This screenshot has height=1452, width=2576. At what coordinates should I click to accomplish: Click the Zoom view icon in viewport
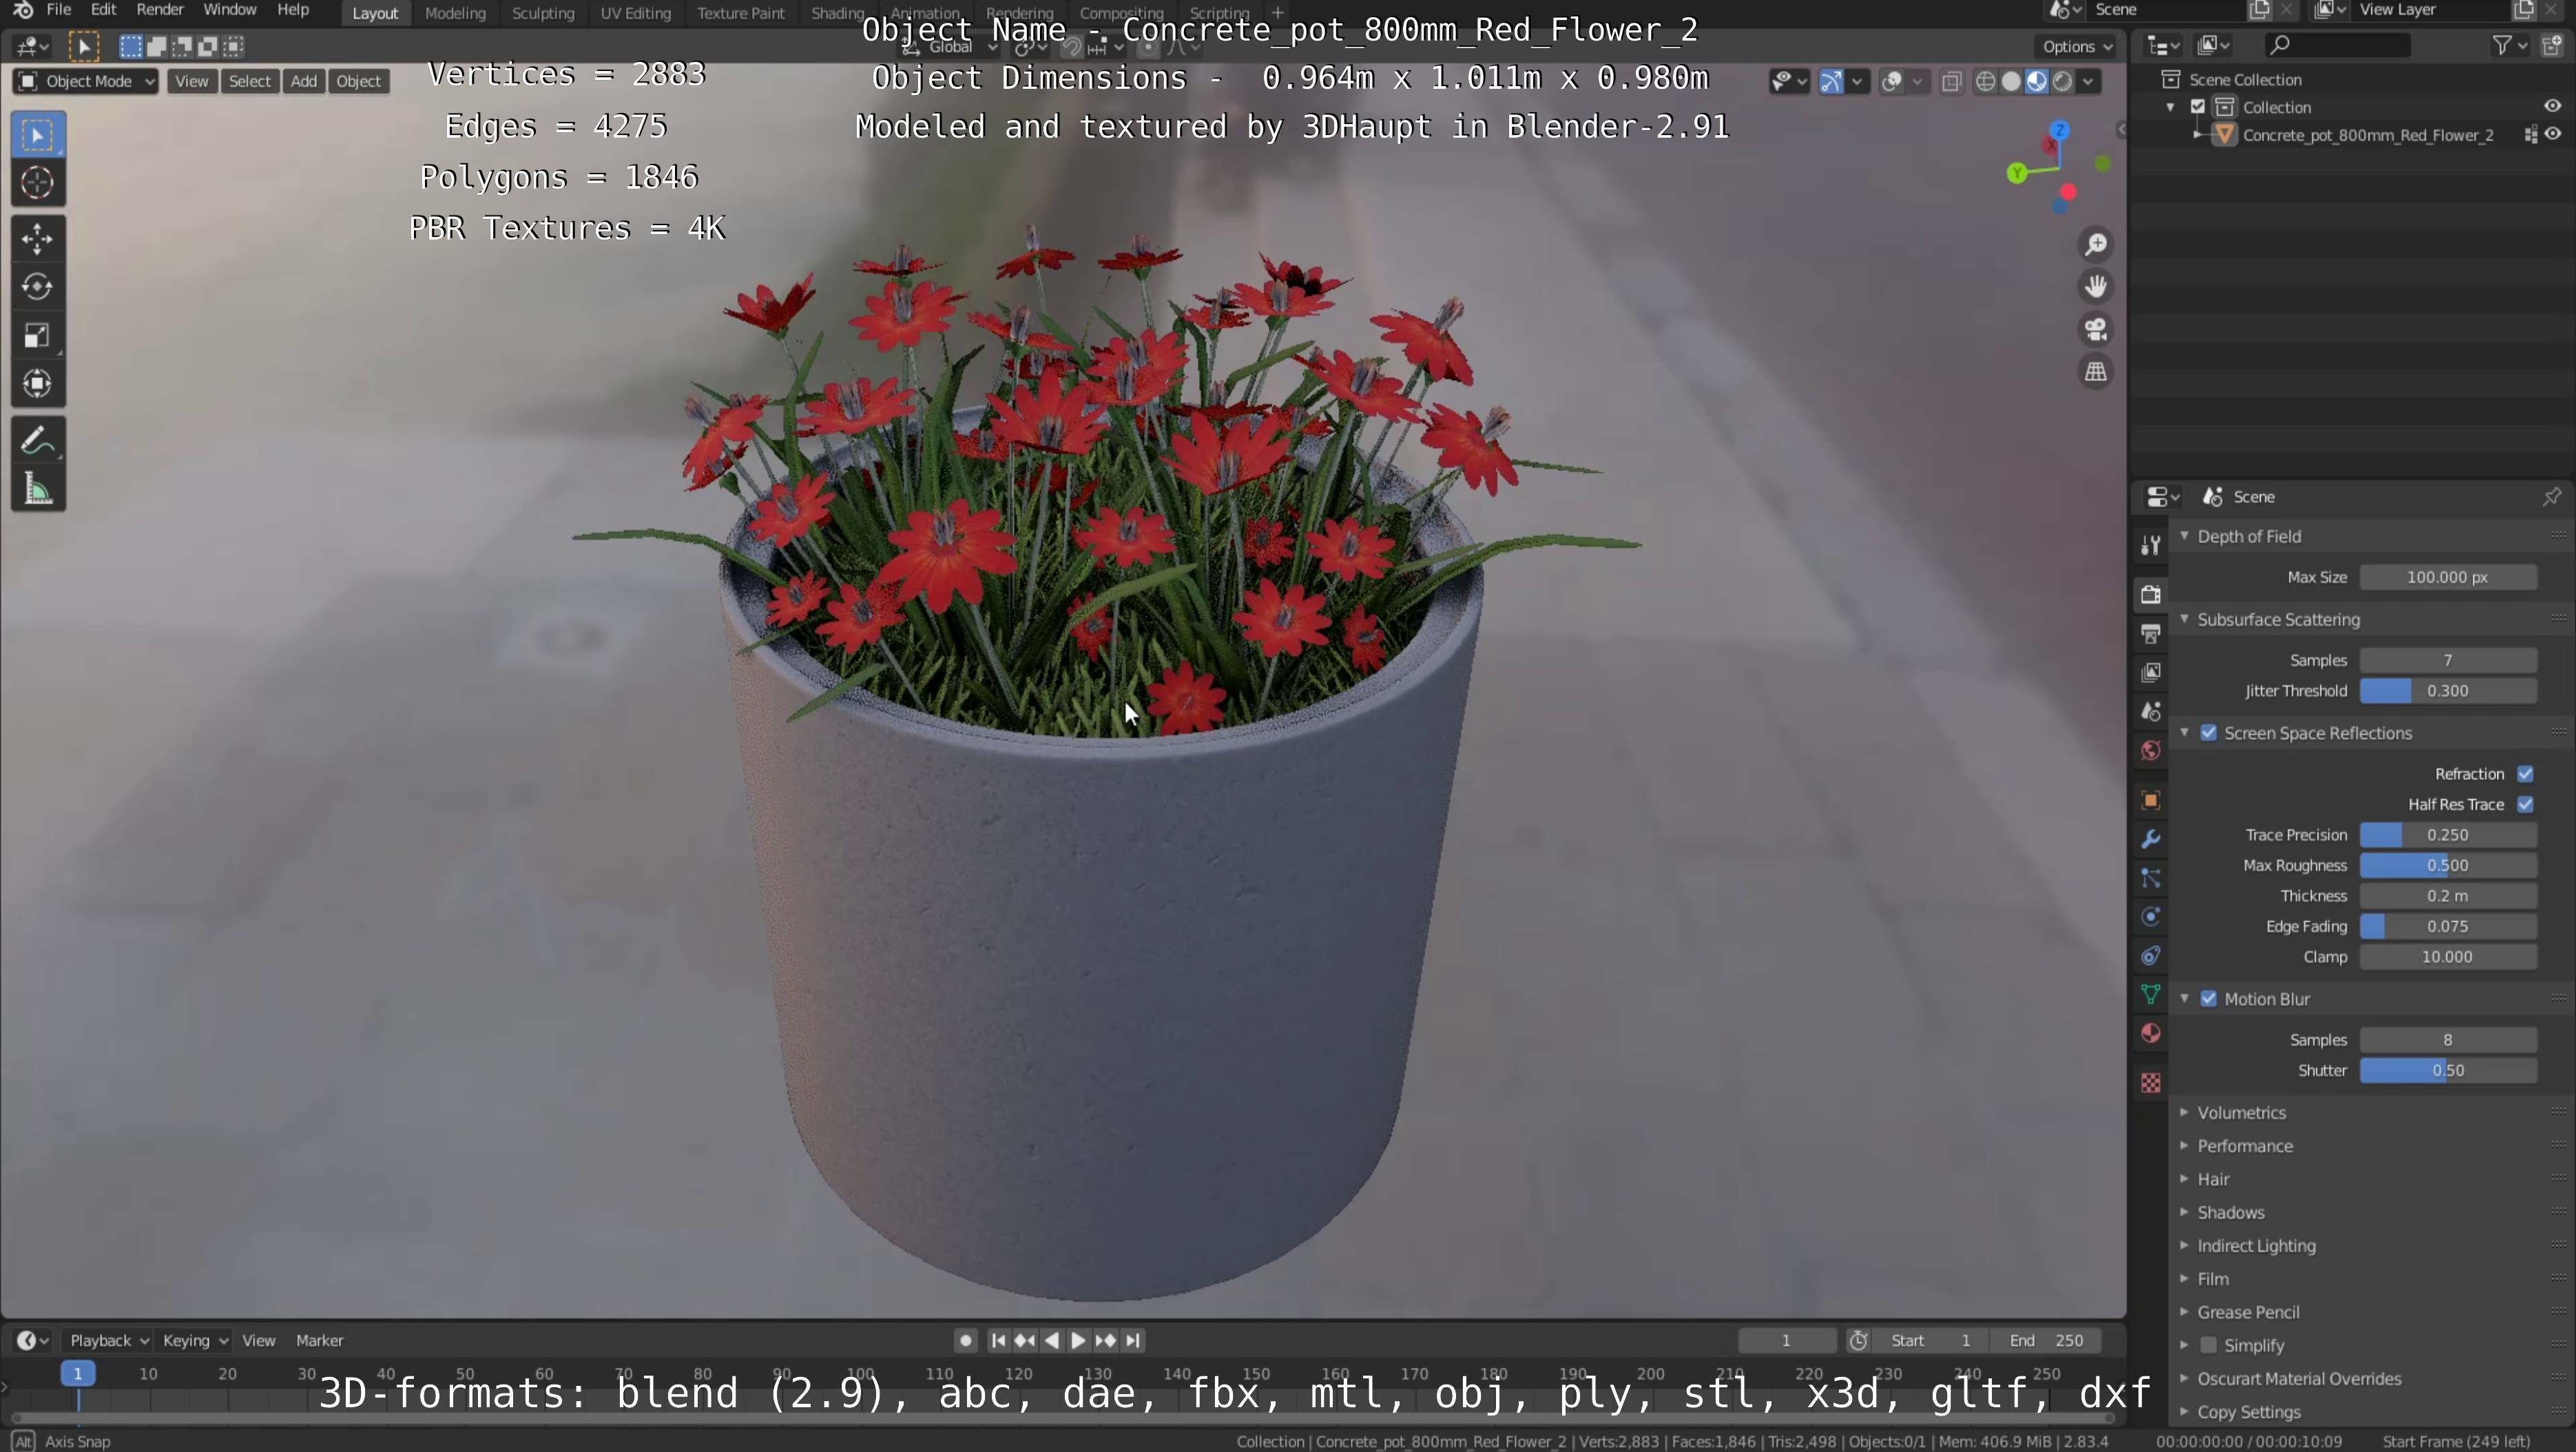(2096, 245)
